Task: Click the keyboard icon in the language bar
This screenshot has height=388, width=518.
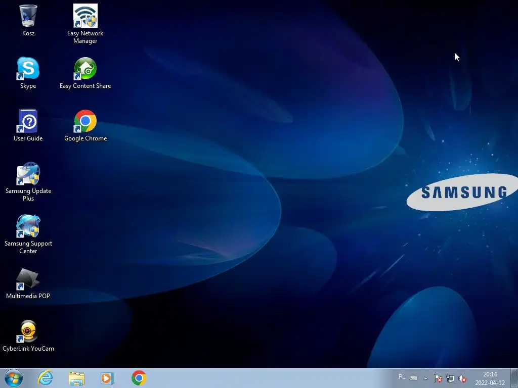Action: pos(413,378)
